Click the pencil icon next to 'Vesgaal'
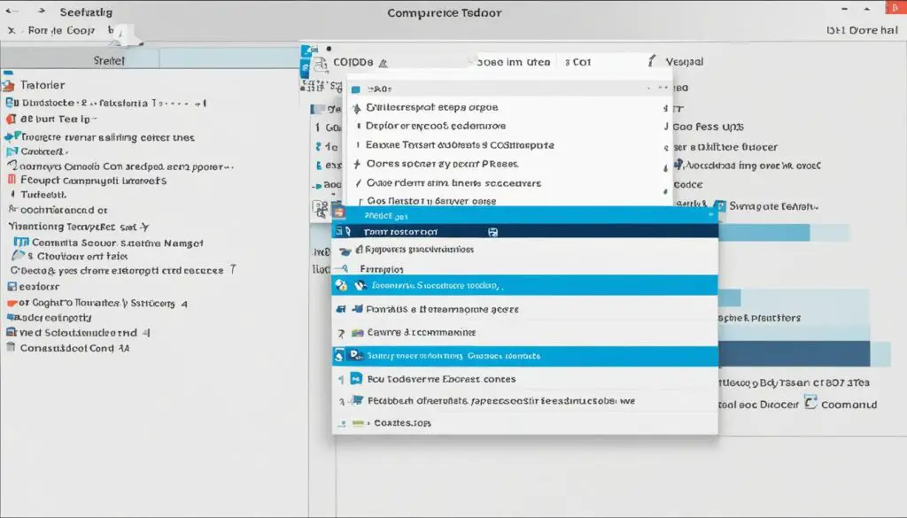Screen dimensions: 907x518 [652, 61]
